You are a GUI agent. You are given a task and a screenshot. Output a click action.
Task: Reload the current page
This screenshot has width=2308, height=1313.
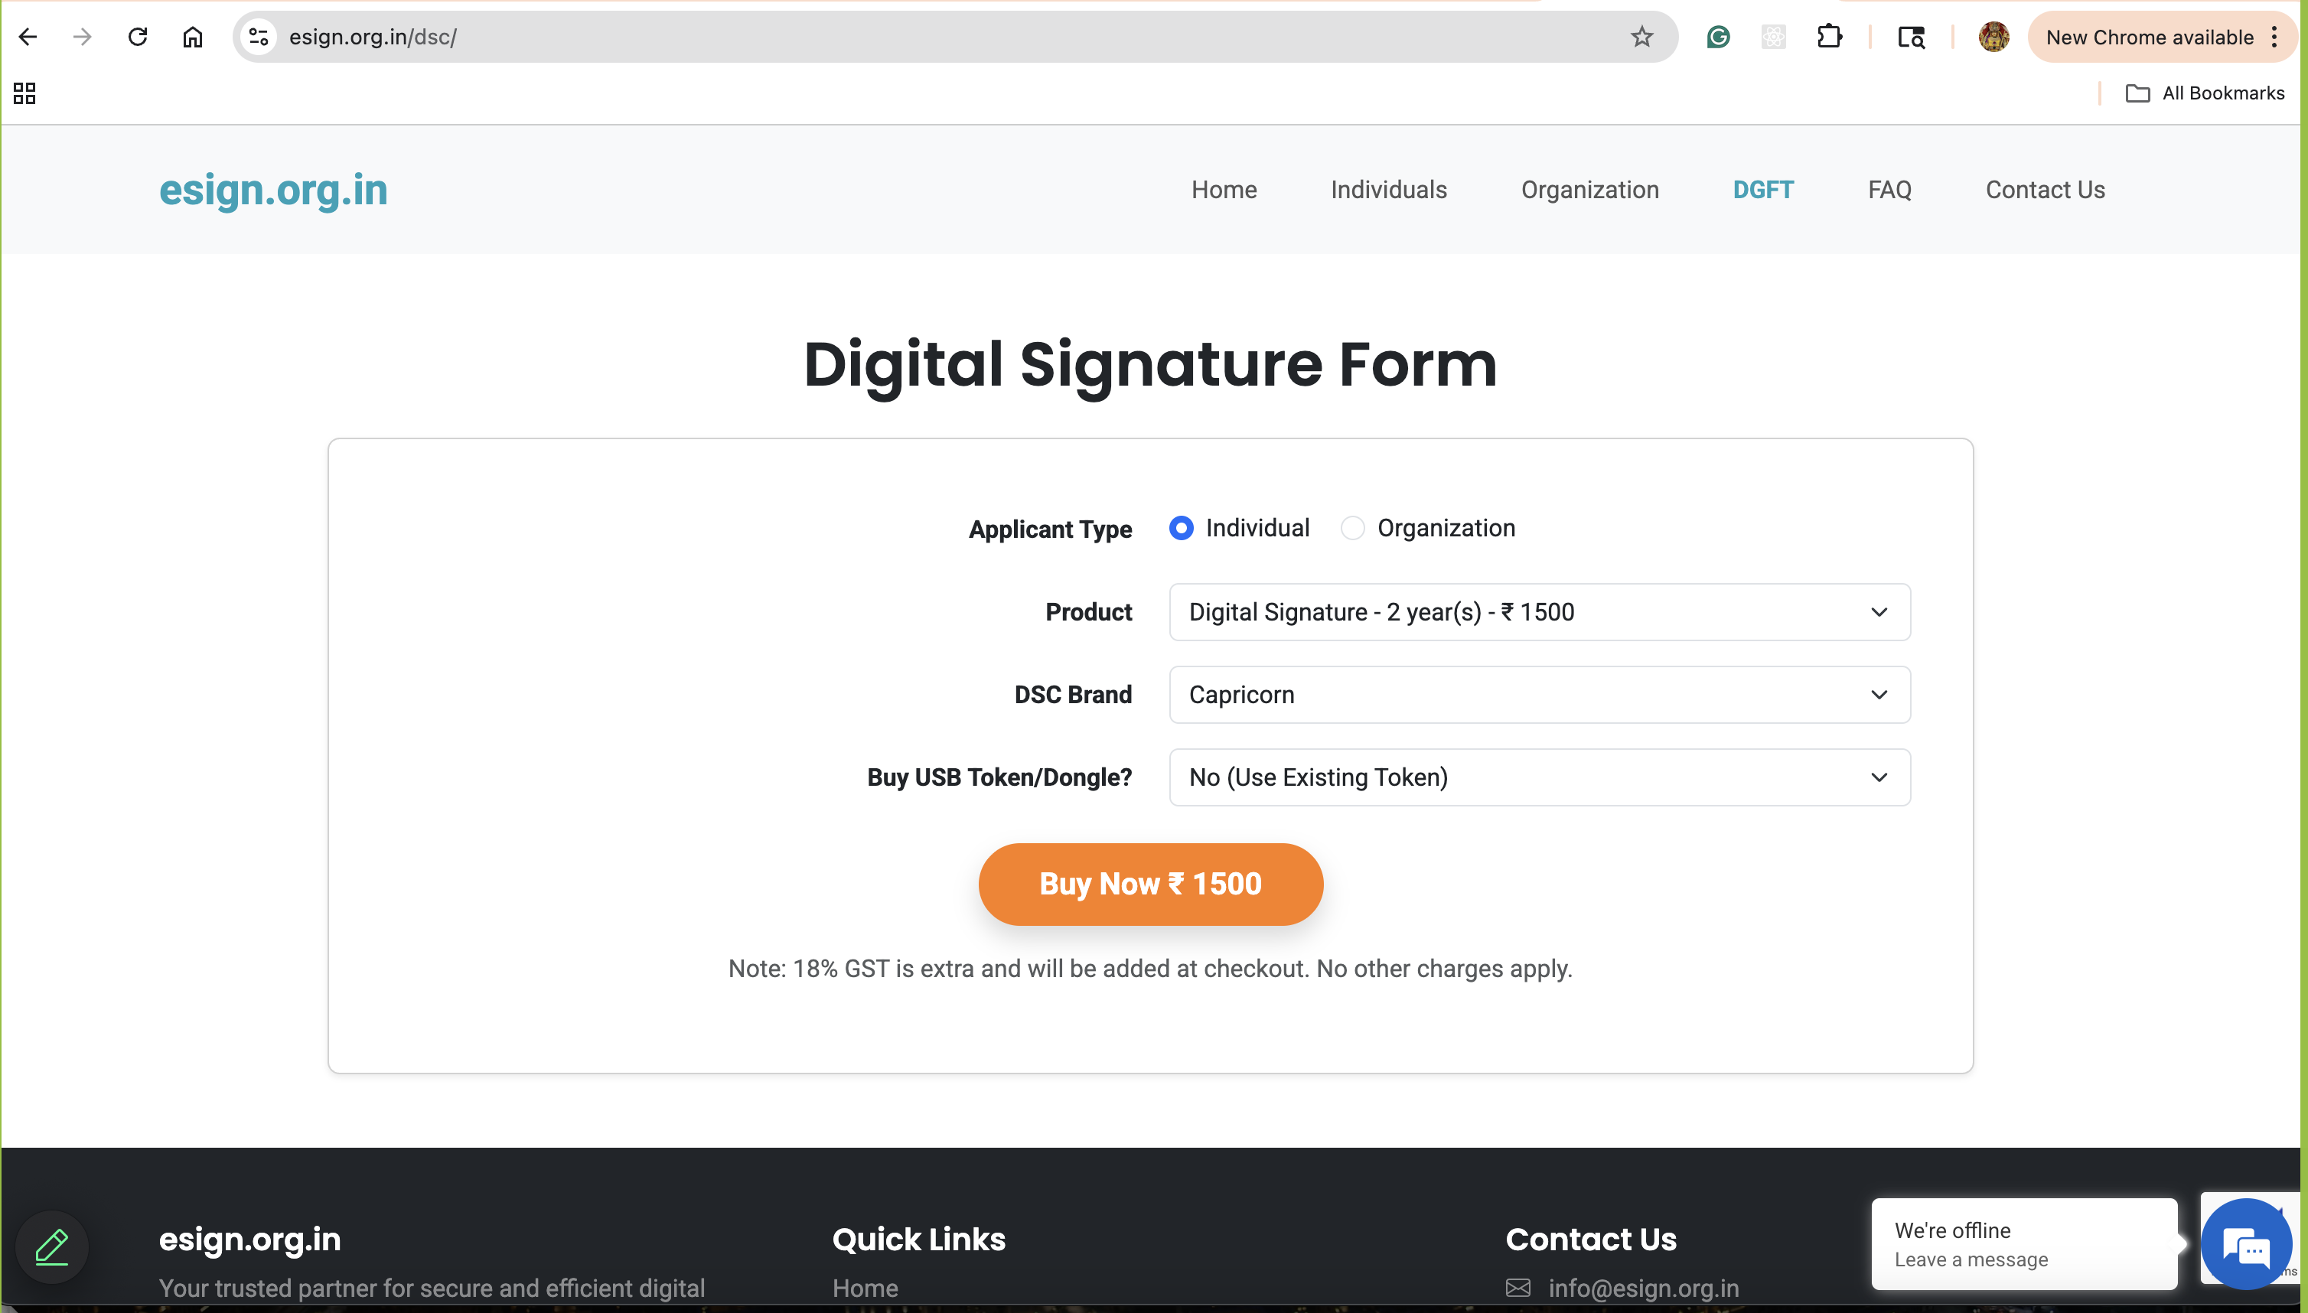click(x=137, y=37)
